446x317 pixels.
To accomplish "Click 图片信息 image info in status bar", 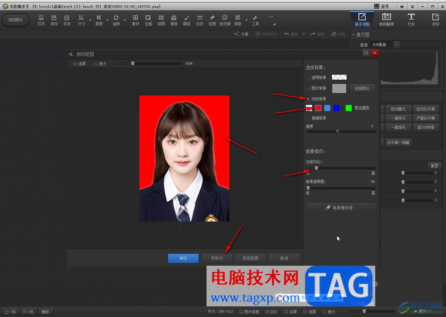I will [249, 312].
